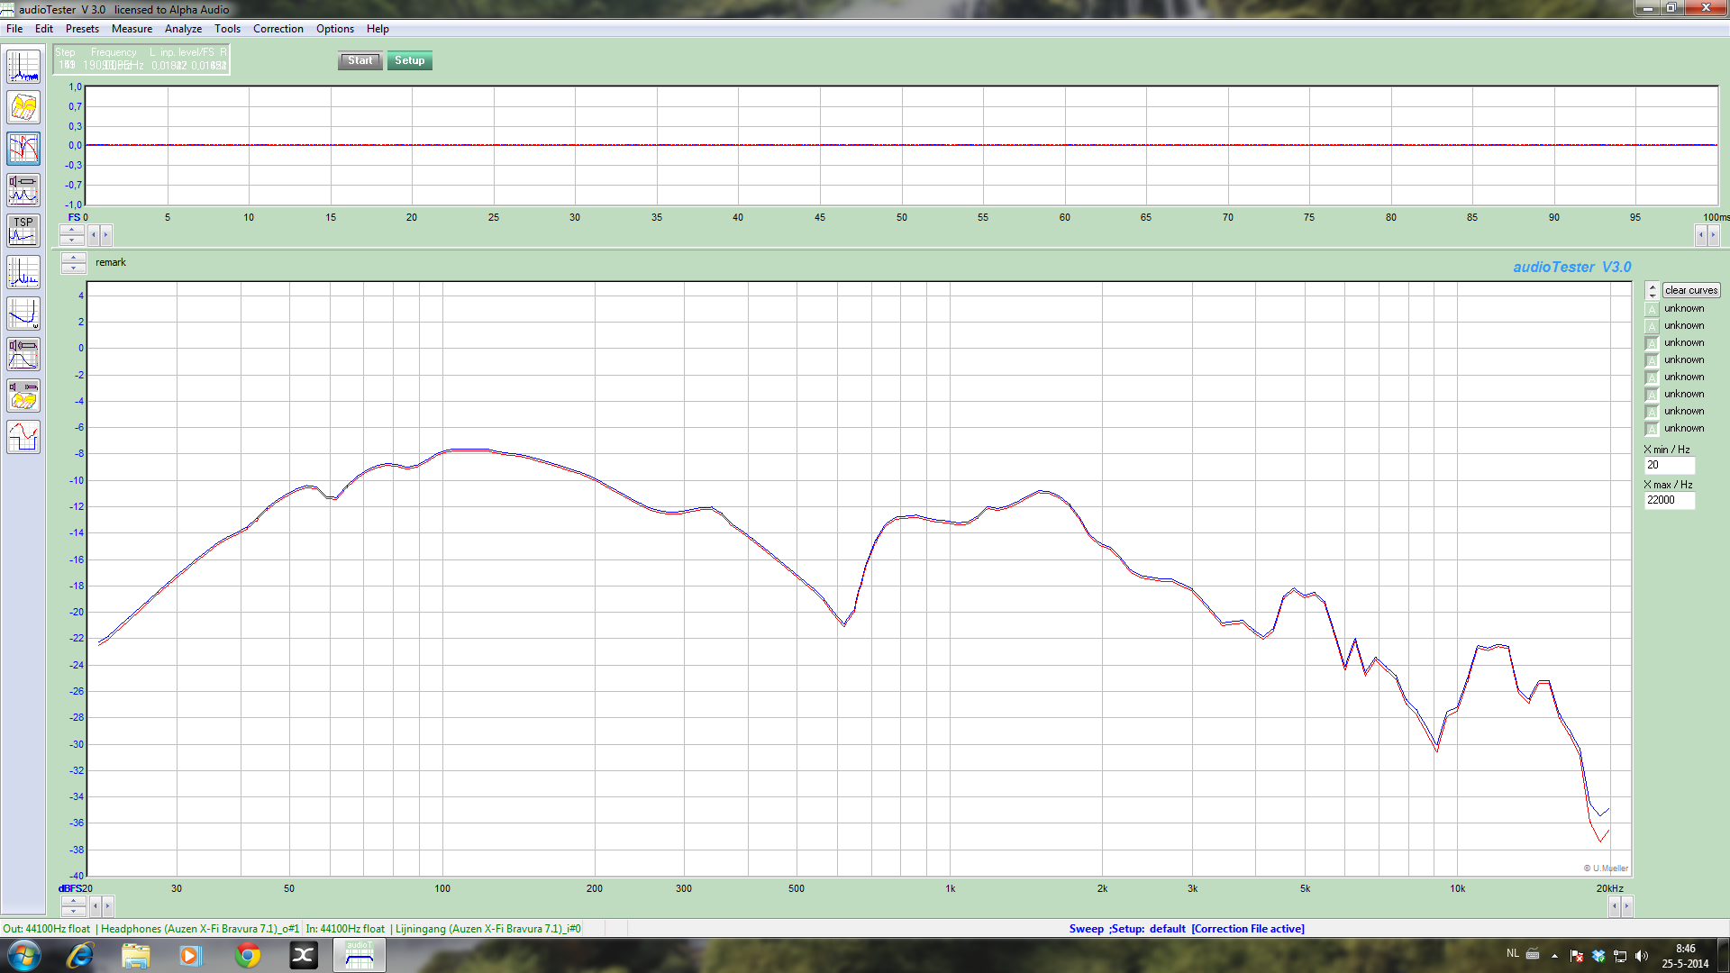The width and height of the screenshot is (1730, 973).
Task: Select the distortion analysis tool
Action: point(23,272)
